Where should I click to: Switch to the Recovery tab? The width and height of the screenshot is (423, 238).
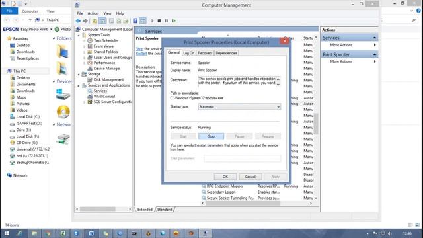205,53
